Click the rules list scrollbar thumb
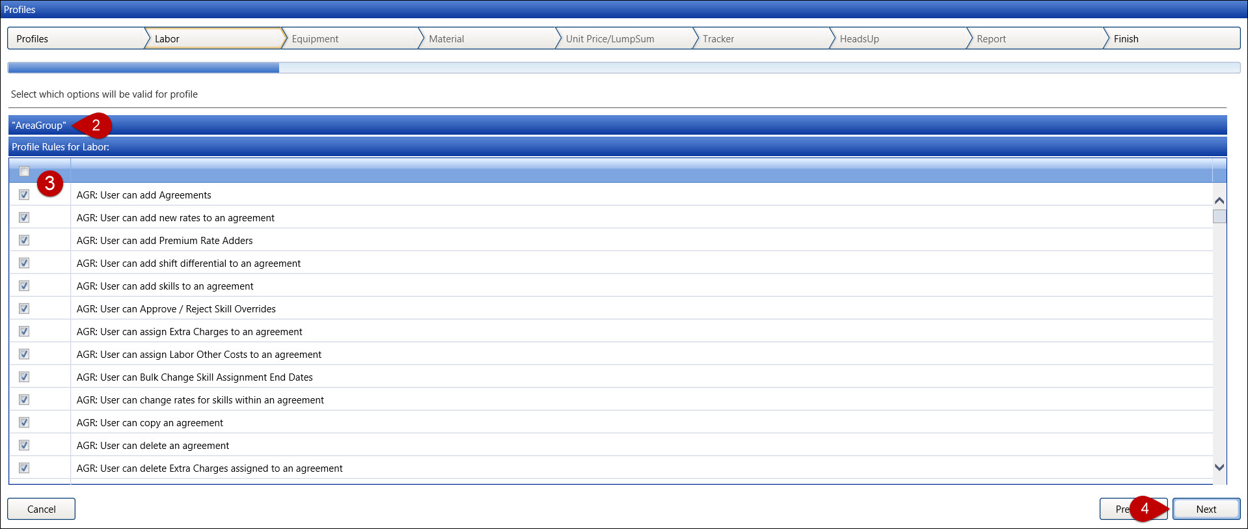Screen dimensions: 1248x529 [x=1219, y=217]
